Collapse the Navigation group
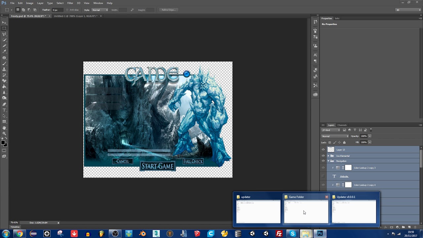The image size is (423, 238). [x=328, y=161]
